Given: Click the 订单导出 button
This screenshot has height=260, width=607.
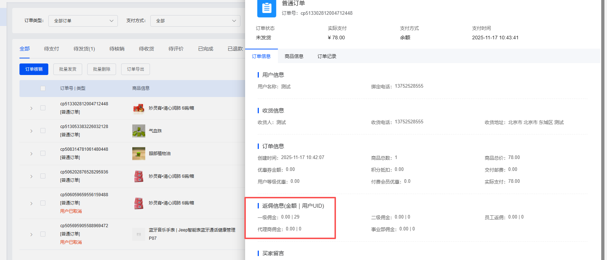Looking at the screenshot, I should [x=136, y=69].
